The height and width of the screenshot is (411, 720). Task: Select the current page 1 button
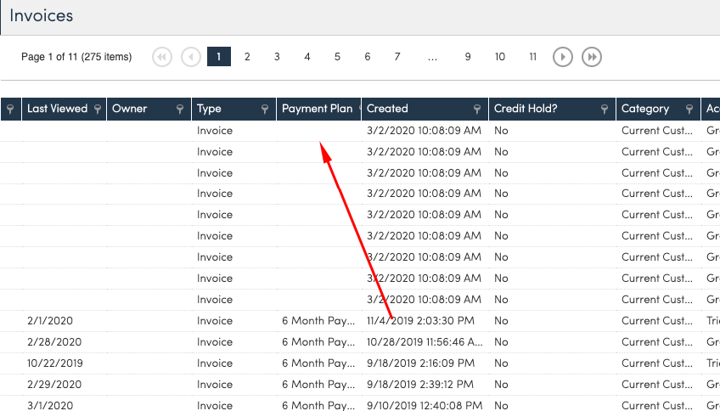218,57
